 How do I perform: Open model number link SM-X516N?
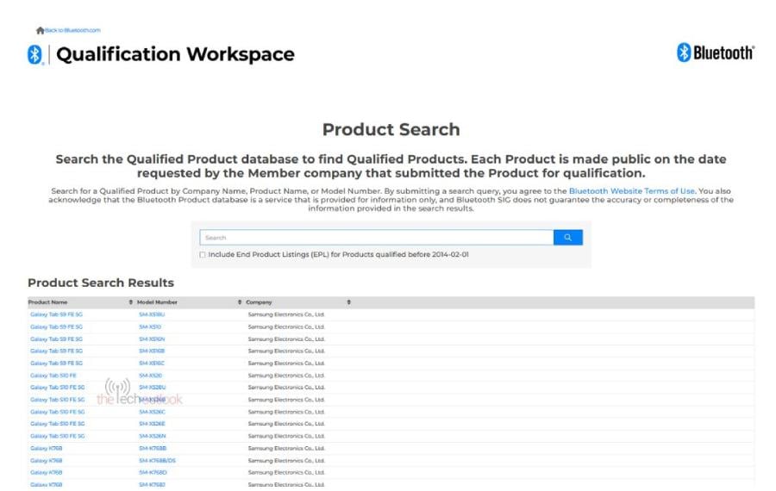tap(152, 339)
